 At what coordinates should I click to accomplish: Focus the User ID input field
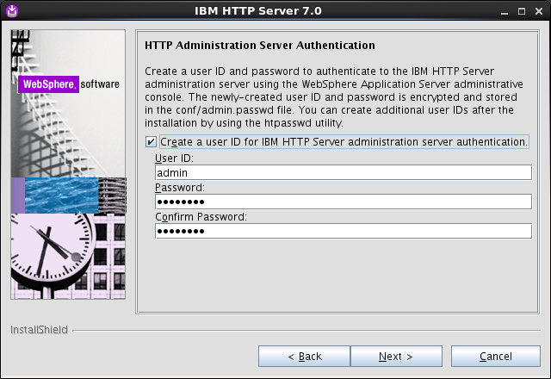(344, 172)
